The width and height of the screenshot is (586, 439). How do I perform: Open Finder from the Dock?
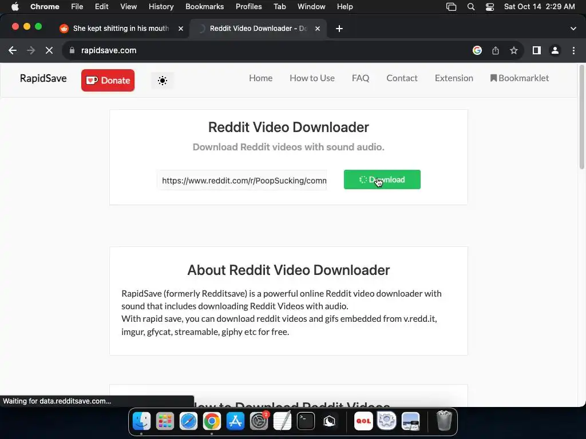click(x=142, y=421)
